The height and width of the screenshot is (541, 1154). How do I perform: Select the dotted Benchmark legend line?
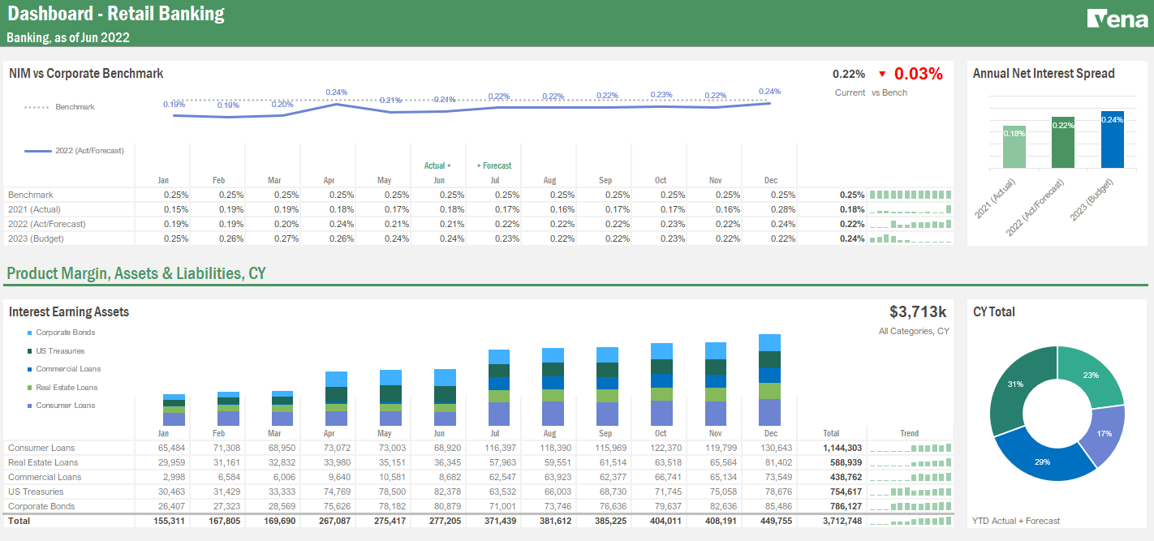click(37, 106)
